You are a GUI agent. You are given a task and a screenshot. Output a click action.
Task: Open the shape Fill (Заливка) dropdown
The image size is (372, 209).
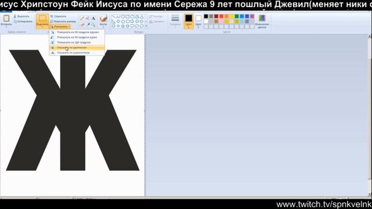pos(157,21)
